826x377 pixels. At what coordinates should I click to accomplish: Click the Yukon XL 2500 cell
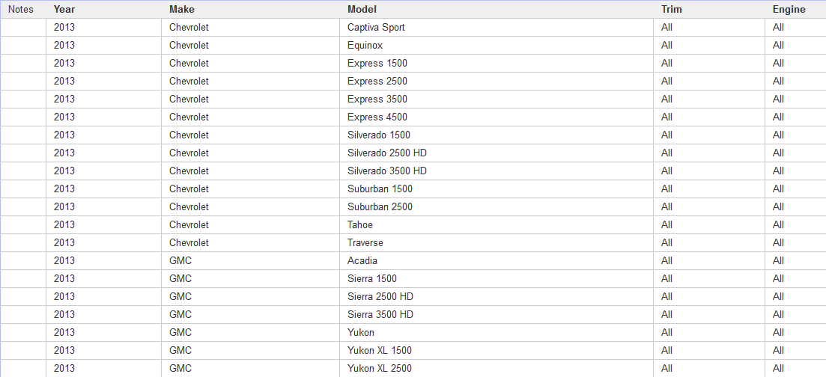(380, 369)
